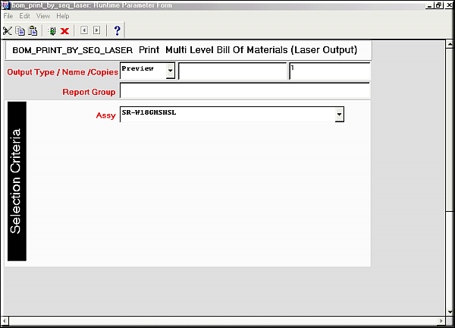This screenshot has height=328, width=455.
Task: Click the Copies field
Action: coord(329,71)
